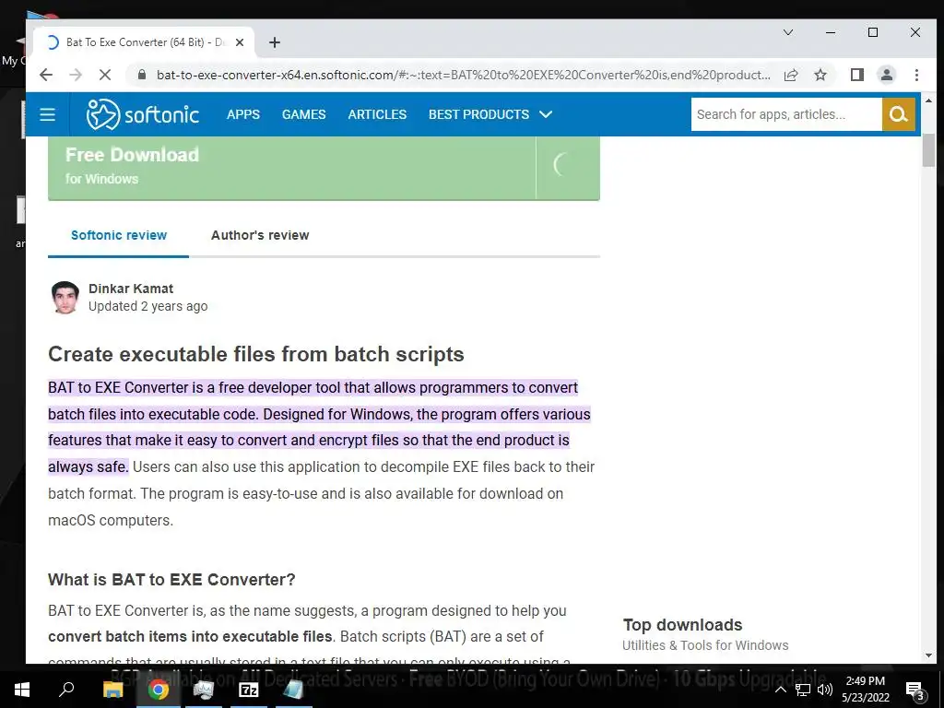The width and height of the screenshot is (944, 708).
Task: Open the APPS menu
Action: point(243,114)
